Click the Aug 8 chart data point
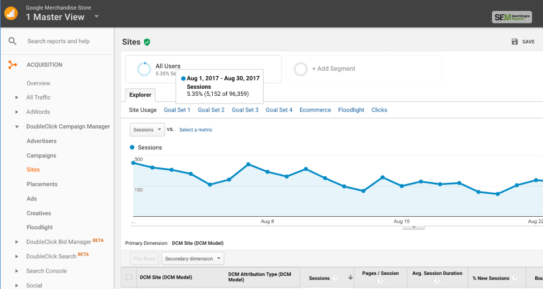The width and height of the screenshot is (543, 289). point(268,172)
